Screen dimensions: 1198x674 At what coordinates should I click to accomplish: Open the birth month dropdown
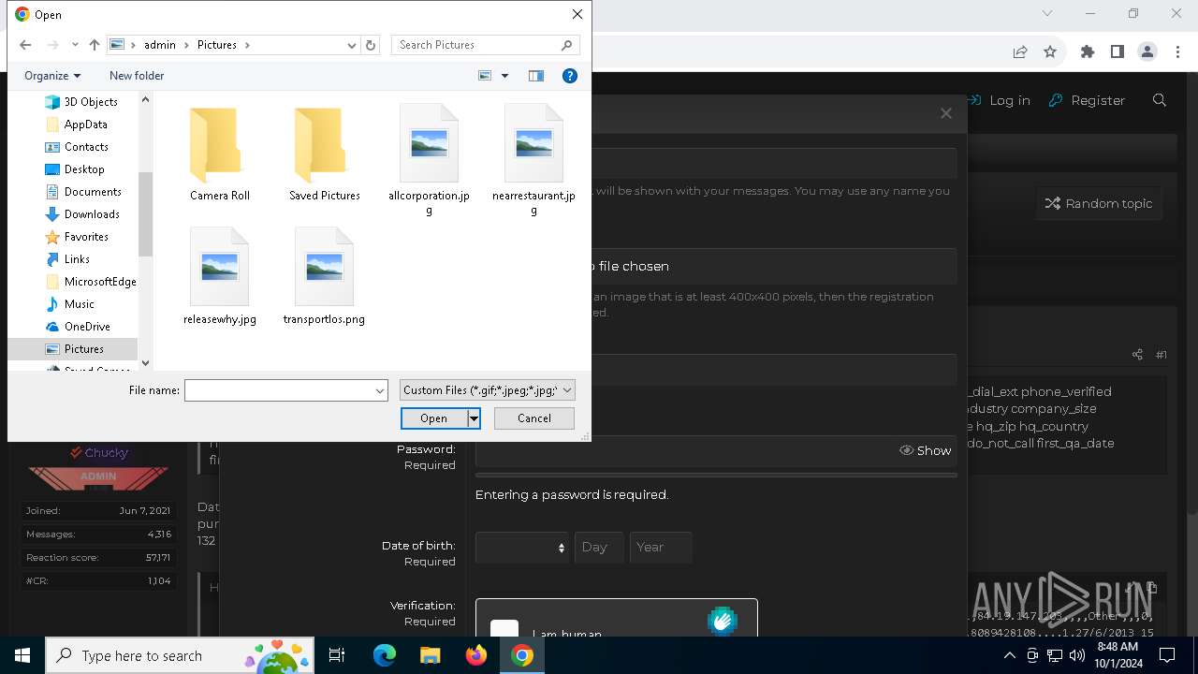(x=521, y=548)
